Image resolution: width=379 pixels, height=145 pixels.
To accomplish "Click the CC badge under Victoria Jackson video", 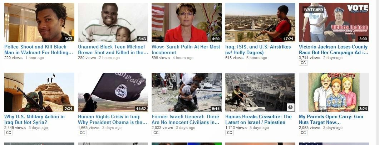I will coord(303,63).
